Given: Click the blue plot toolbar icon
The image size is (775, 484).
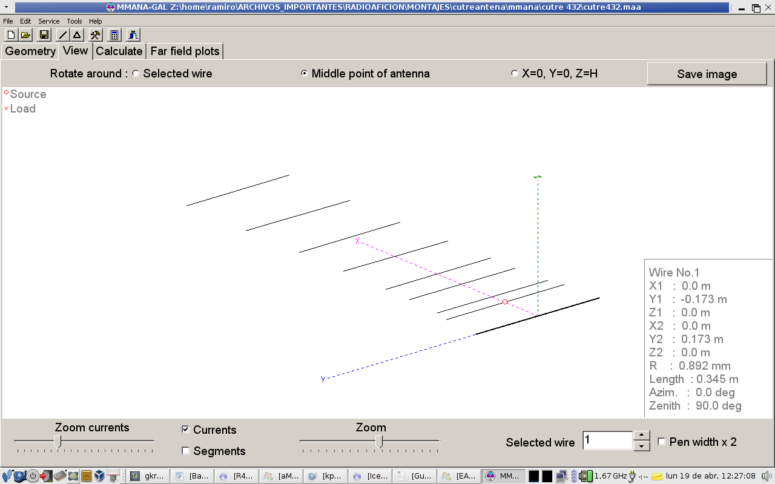Looking at the screenshot, I should click(x=133, y=35).
